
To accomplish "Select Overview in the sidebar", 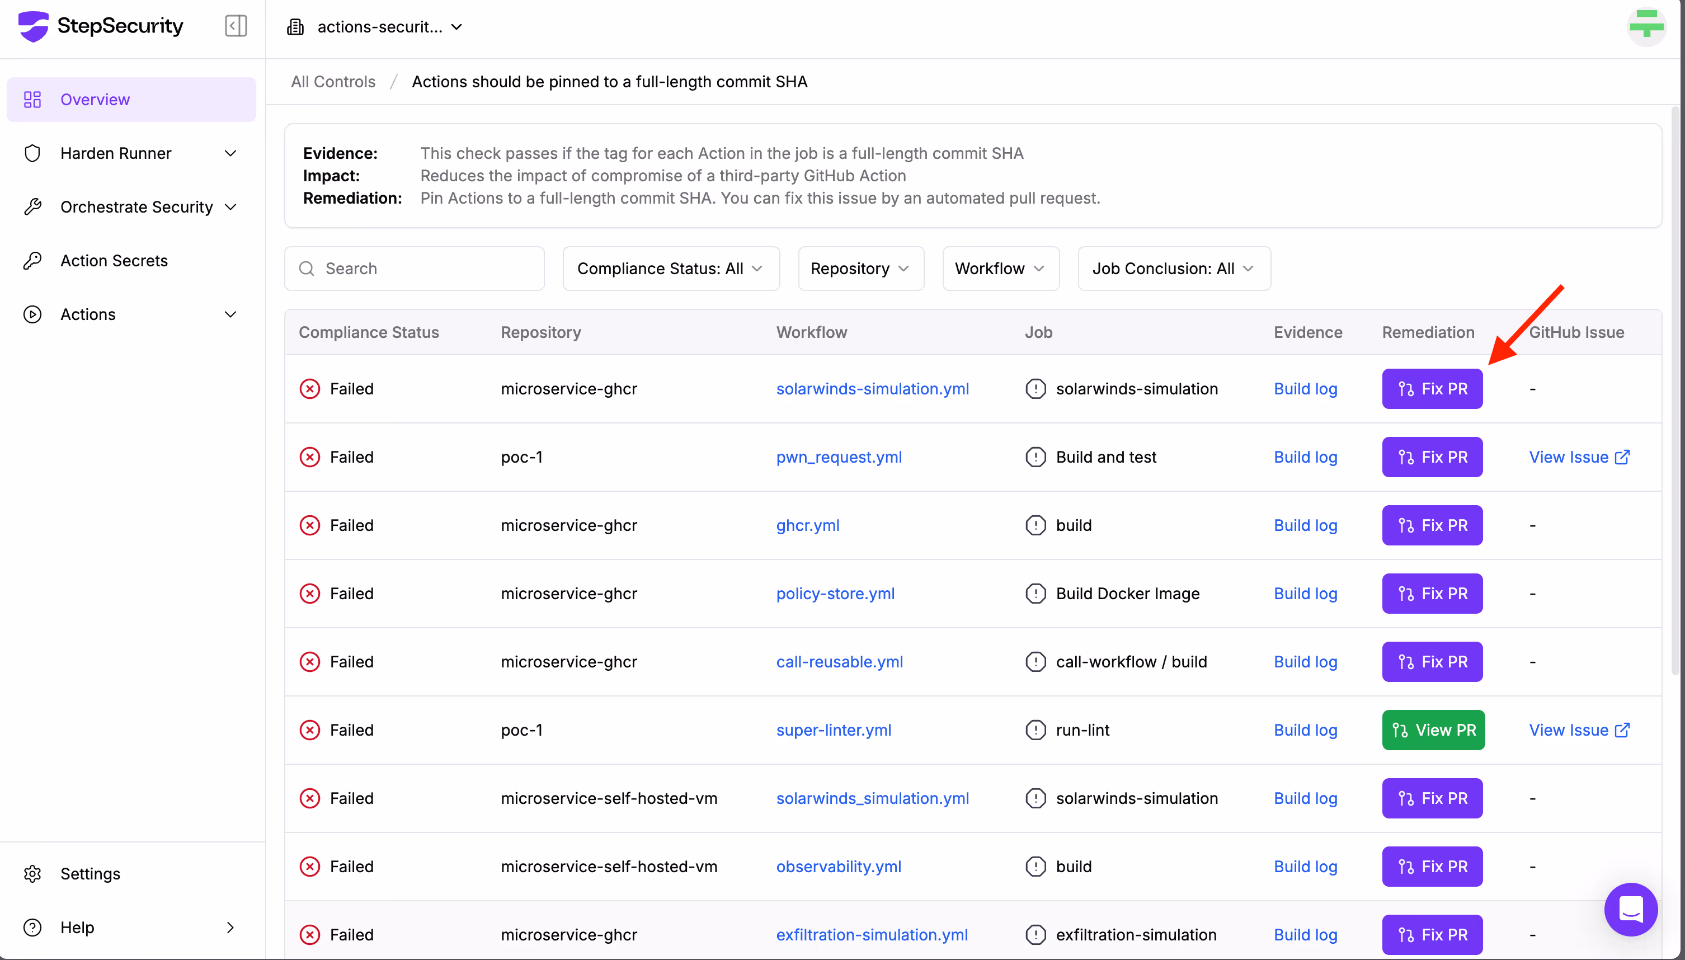I will (131, 100).
